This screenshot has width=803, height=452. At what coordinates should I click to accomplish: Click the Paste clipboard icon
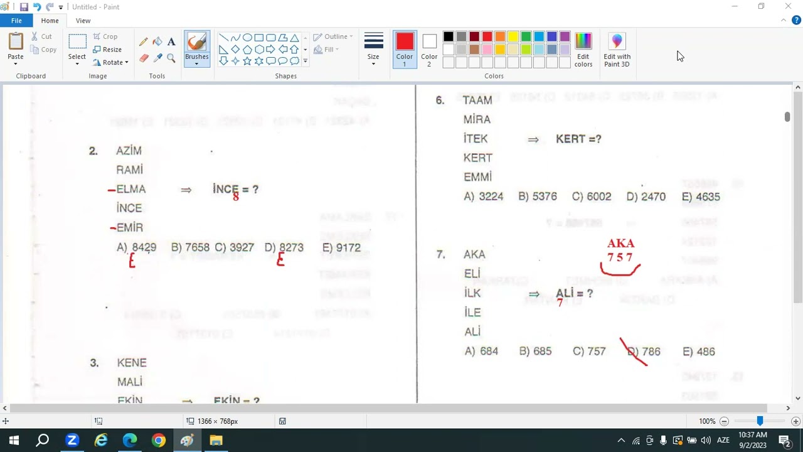coord(16,41)
